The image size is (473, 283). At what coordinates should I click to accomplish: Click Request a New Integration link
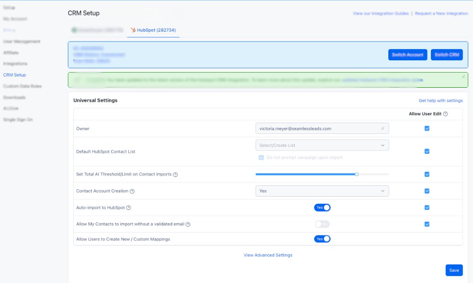click(x=441, y=14)
